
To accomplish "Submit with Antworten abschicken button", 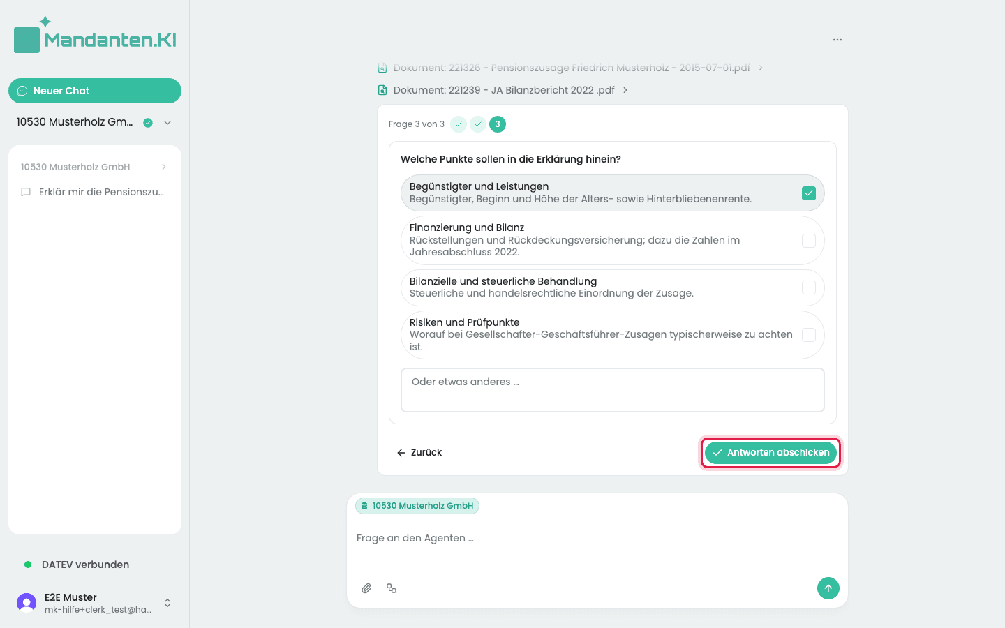I will (770, 452).
